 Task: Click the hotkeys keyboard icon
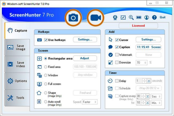point(40,40)
